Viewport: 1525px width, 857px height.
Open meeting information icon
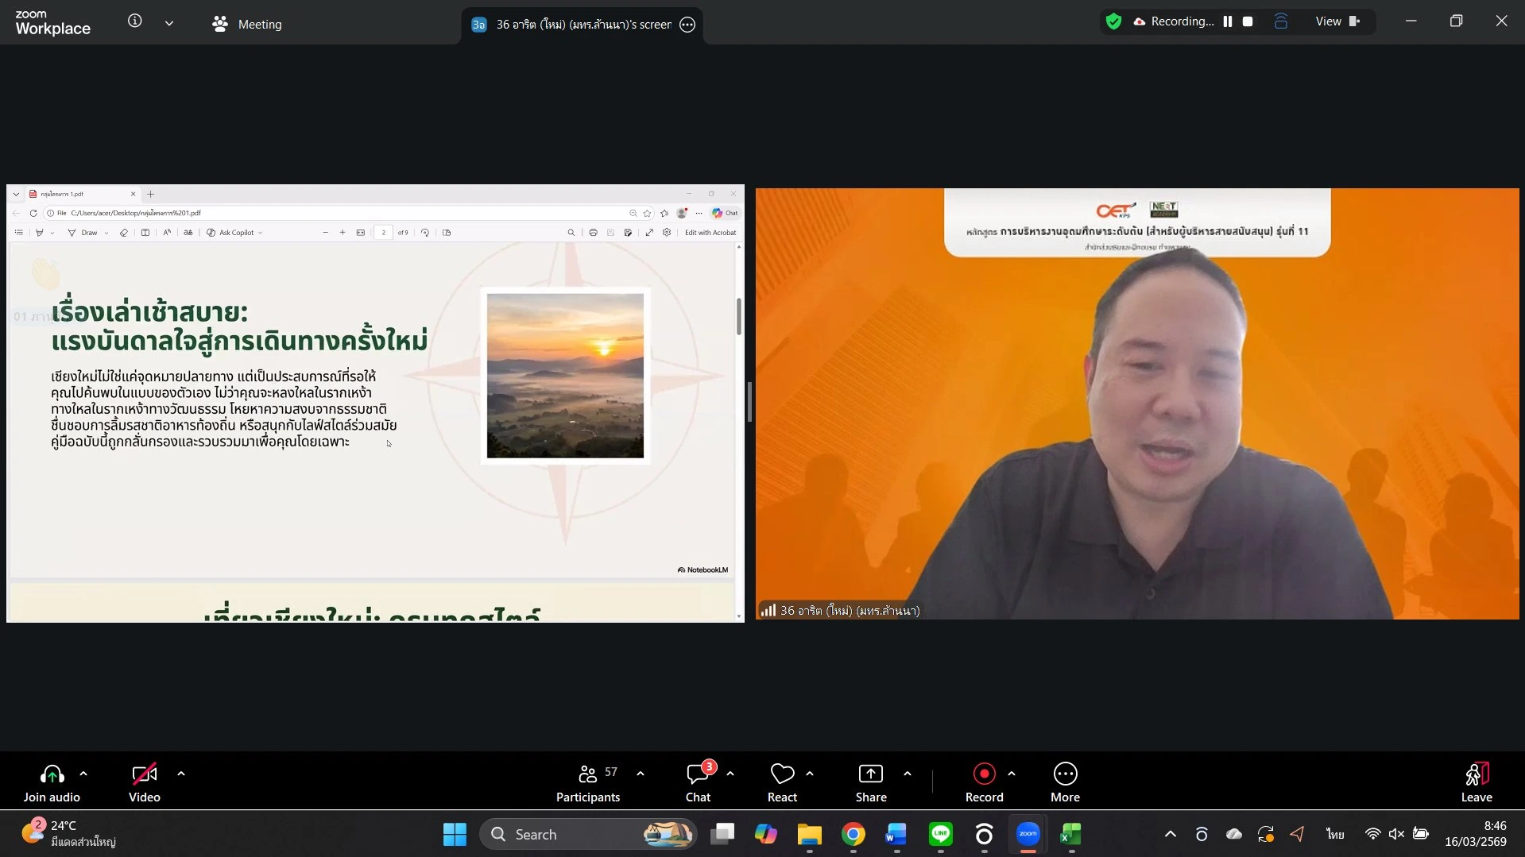[x=135, y=21]
